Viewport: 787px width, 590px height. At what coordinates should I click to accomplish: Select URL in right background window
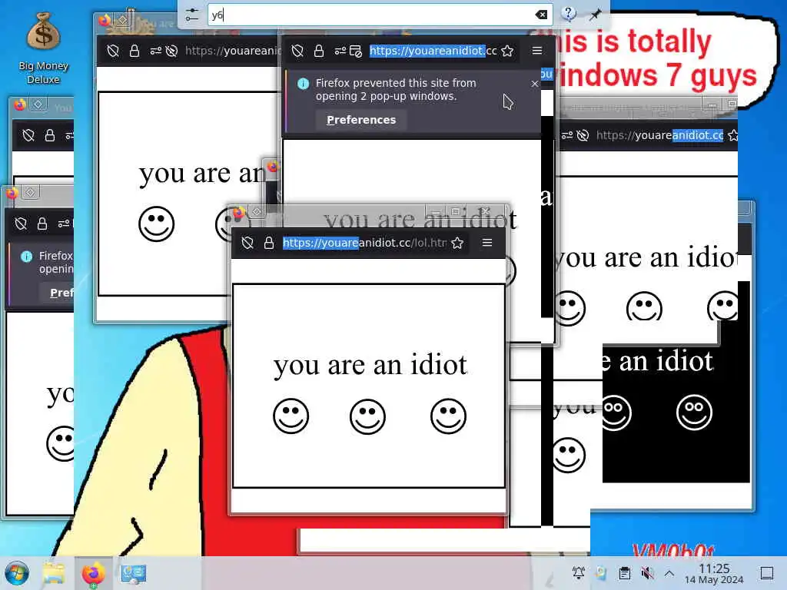pyautogui.click(x=659, y=135)
